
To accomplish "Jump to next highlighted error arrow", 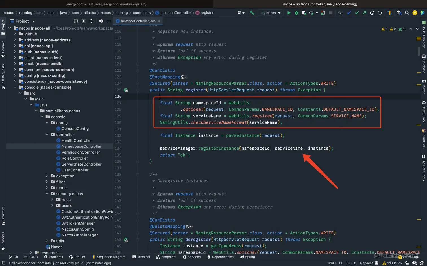I will (417, 29).
